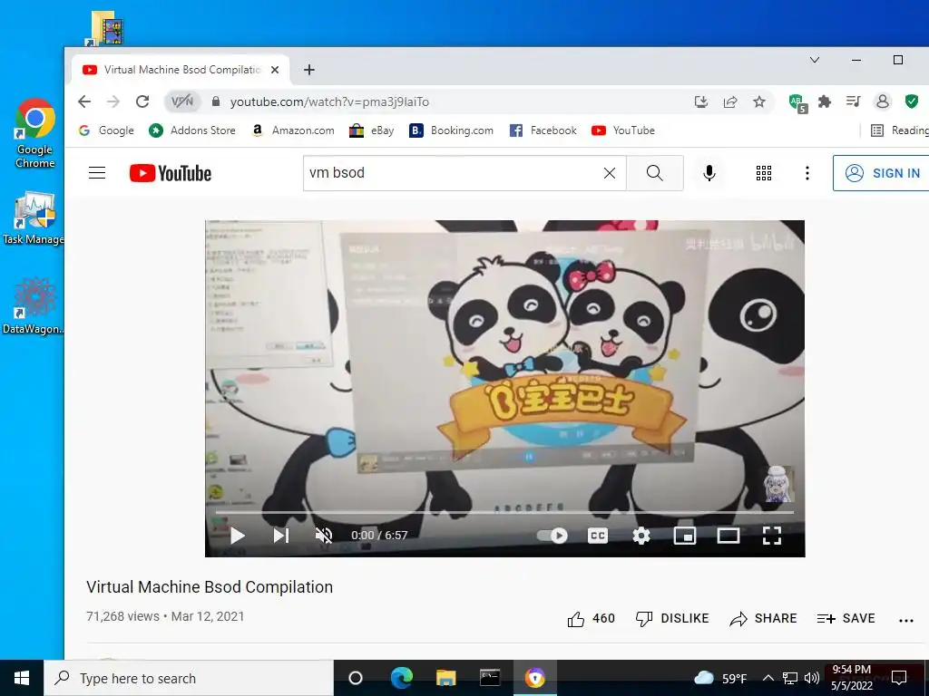The image size is (929, 696).
Task: Click the install app icon in address bar
Action: click(701, 101)
